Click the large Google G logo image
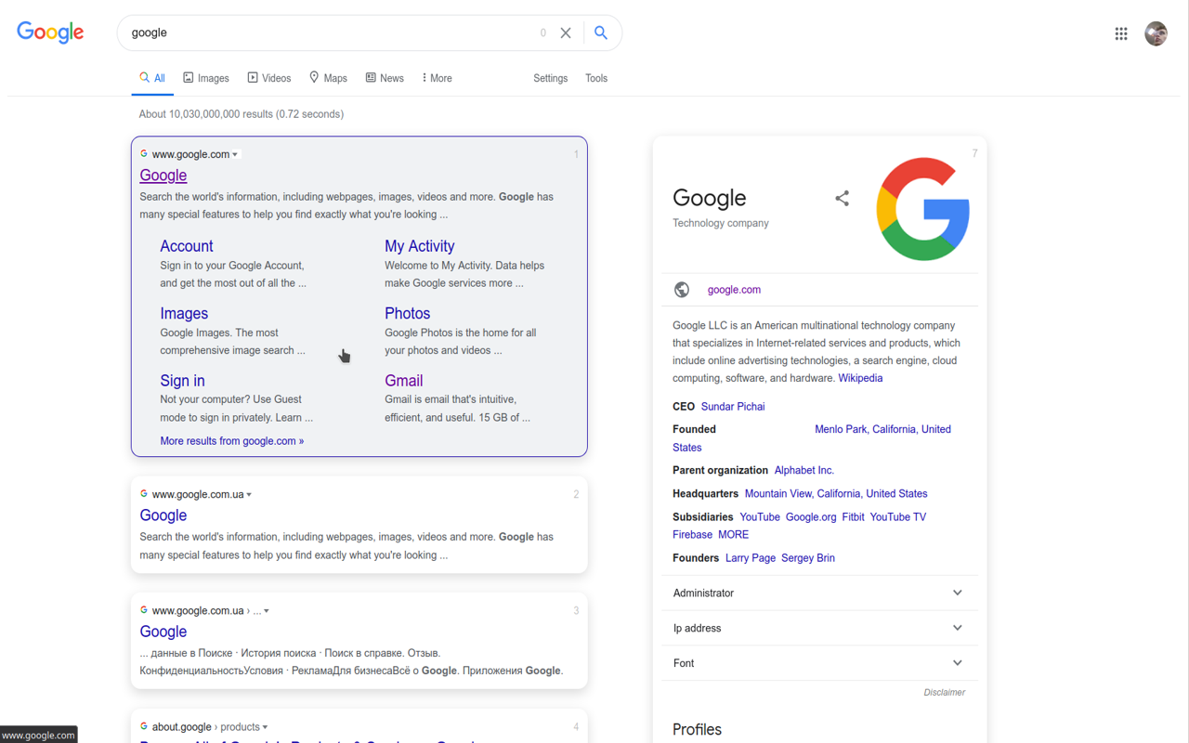Image resolution: width=1189 pixels, height=743 pixels. click(x=923, y=209)
